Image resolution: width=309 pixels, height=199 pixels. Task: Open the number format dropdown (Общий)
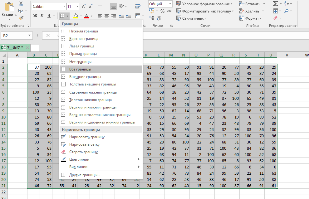(x=170, y=4)
